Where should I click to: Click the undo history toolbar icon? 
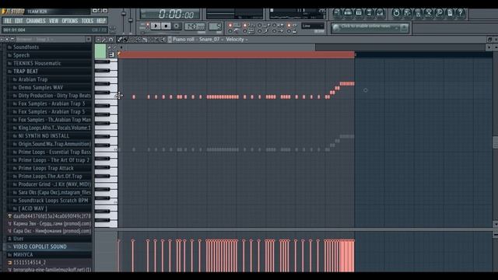[396, 13]
